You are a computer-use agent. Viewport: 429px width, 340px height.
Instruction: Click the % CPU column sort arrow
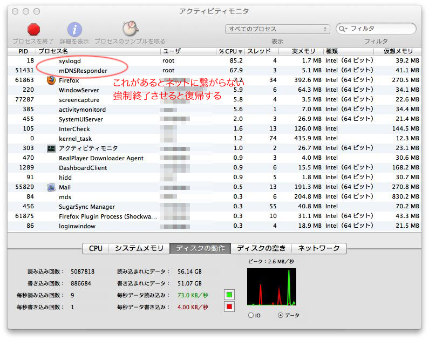tap(240, 51)
